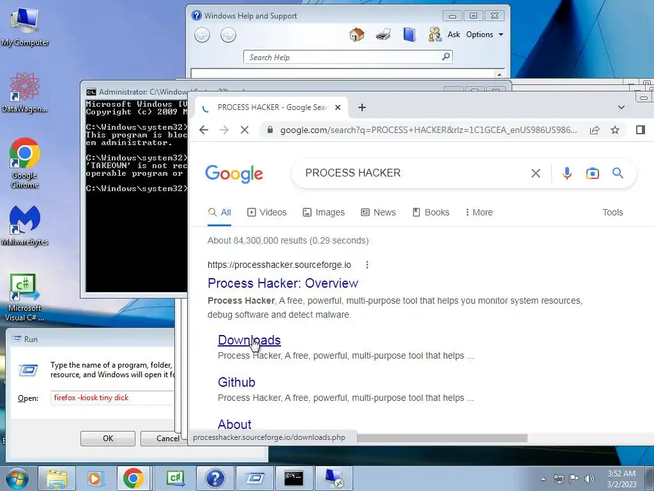This screenshot has height=491, width=654.
Task: Open Windows Media Player taskbar icon
Action: [x=95, y=478]
